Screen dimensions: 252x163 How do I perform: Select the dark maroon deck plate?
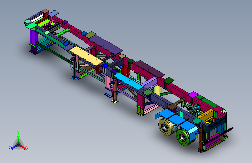(x=150, y=69)
